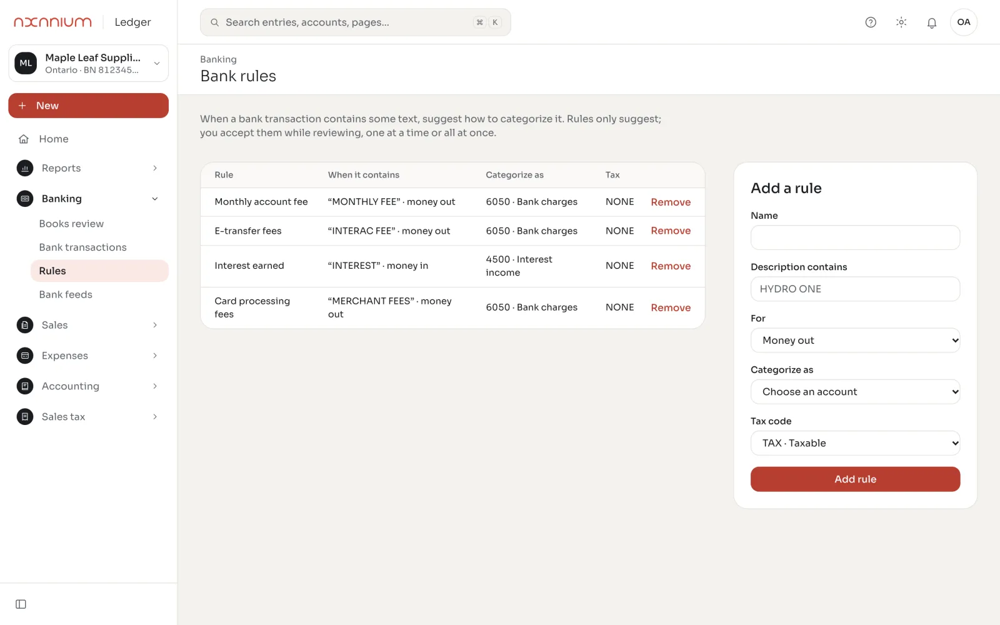The image size is (1000, 625).
Task: Open the help icon in the header
Action: 871,22
